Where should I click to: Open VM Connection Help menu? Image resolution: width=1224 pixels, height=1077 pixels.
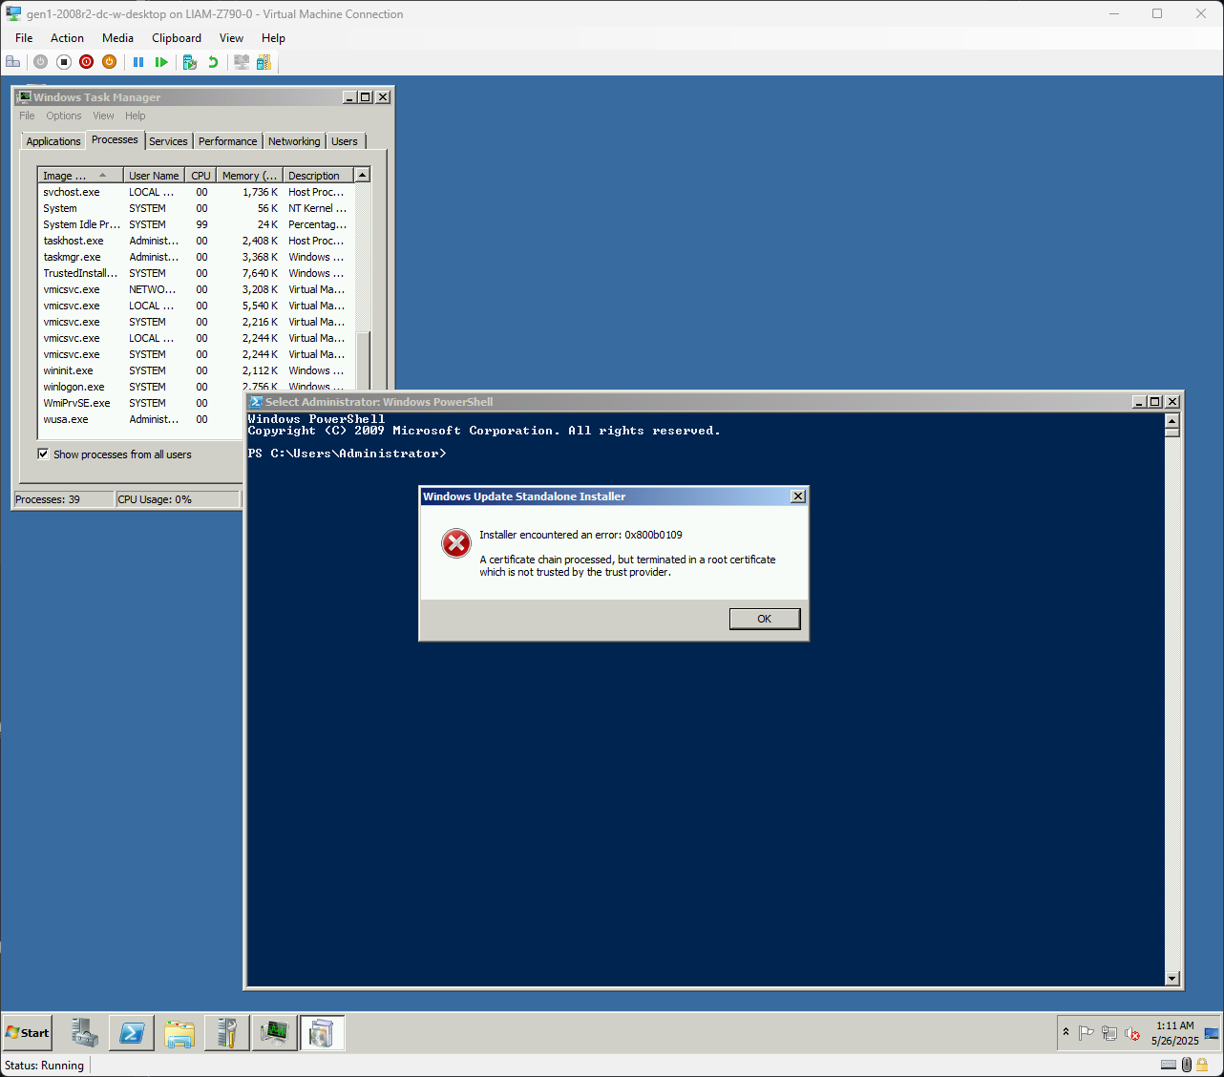click(273, 38)
